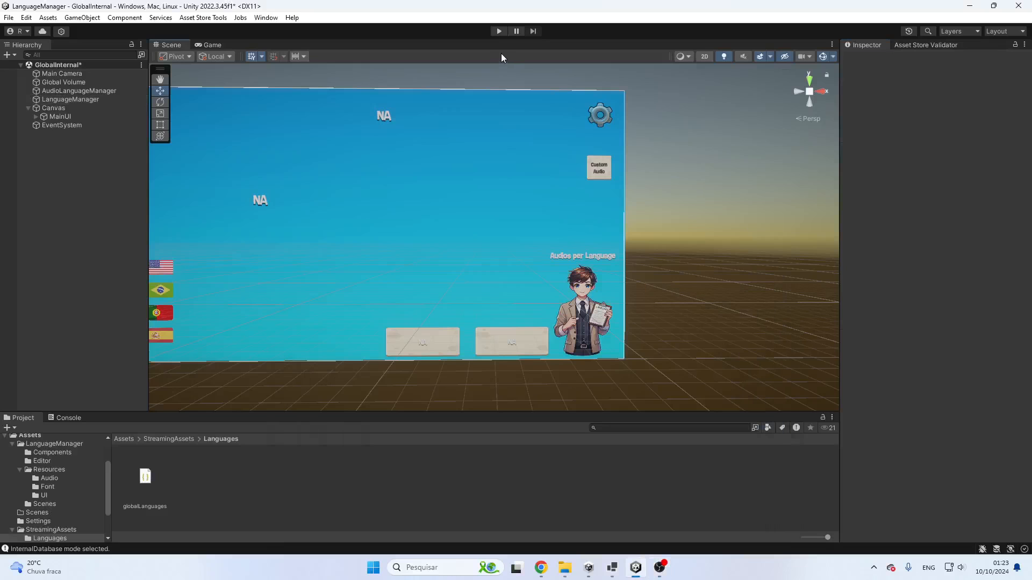Select EventSystem in Hierarchy
This screenshot has height=580, width=1032.
62,125
